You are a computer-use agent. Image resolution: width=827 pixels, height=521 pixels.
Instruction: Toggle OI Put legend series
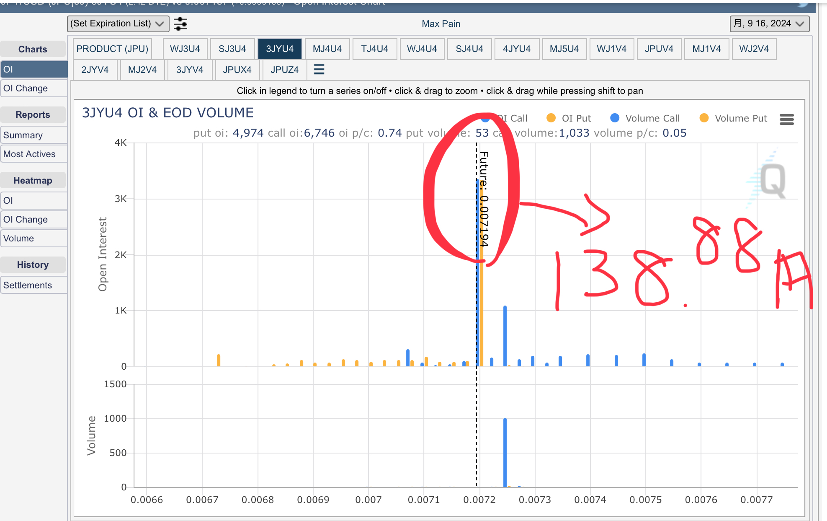(x=576, y=119)
